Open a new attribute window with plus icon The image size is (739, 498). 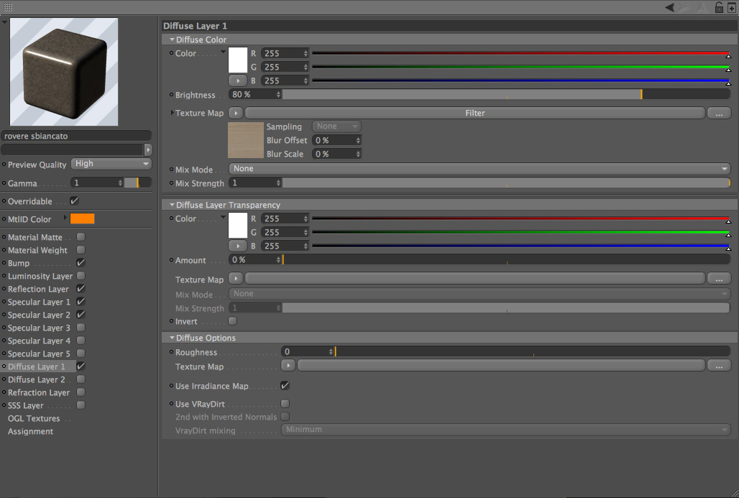click(x=732, y=7)
